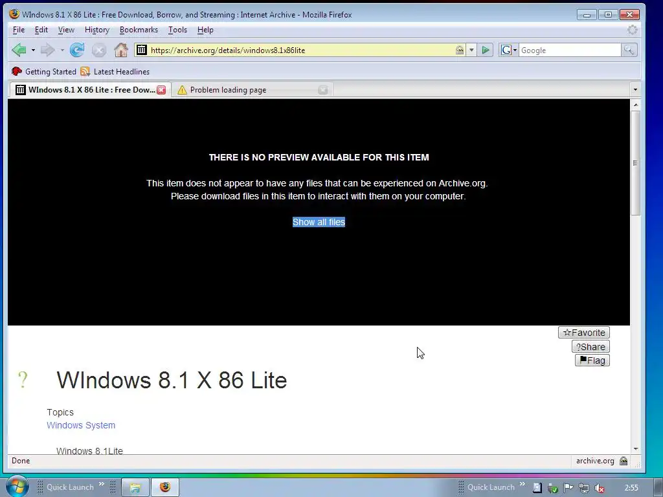Click the green Go arrow button

coord(486,50)
